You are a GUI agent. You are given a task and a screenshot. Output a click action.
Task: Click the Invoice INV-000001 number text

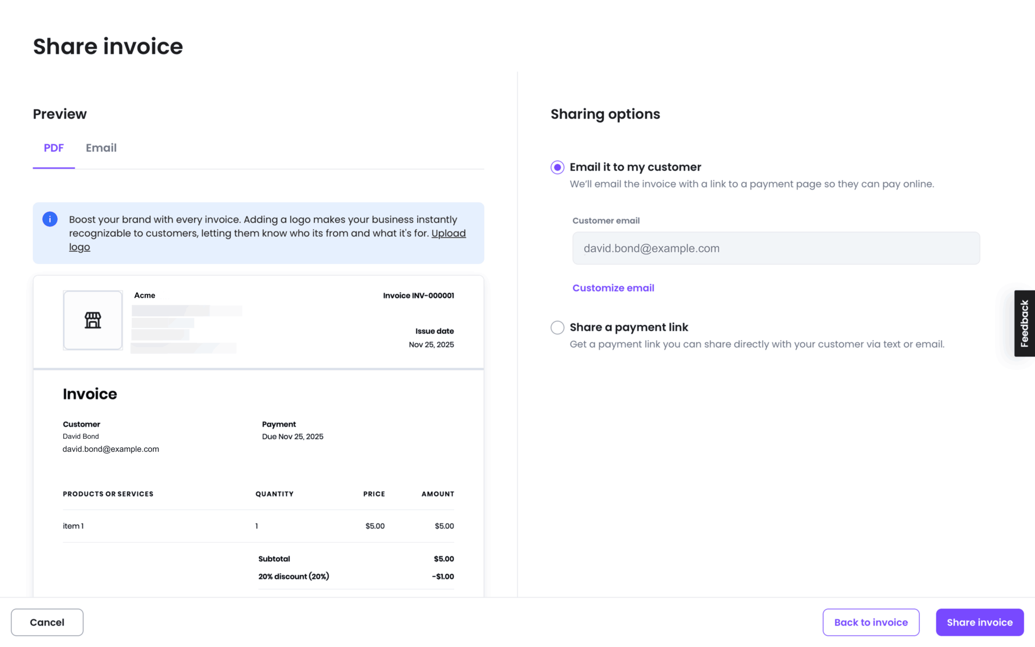pos(418,295)
